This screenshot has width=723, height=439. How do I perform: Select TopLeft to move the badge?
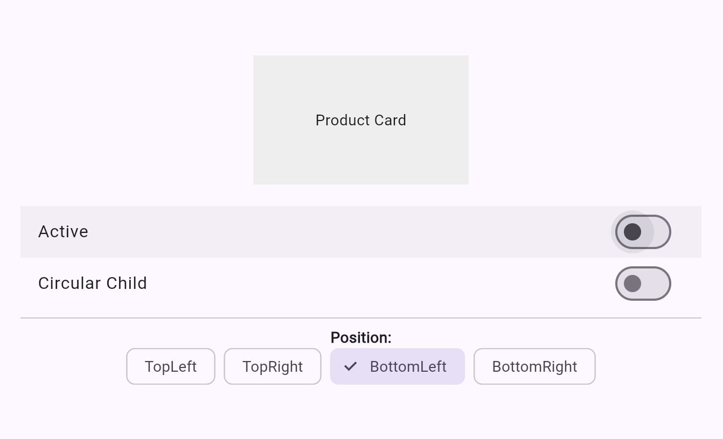170,366
